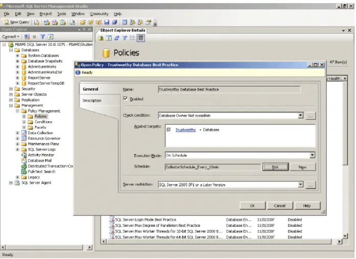Click the Save floppy disk icon
This screenshot has height=259, width=356.
(106, 22)
